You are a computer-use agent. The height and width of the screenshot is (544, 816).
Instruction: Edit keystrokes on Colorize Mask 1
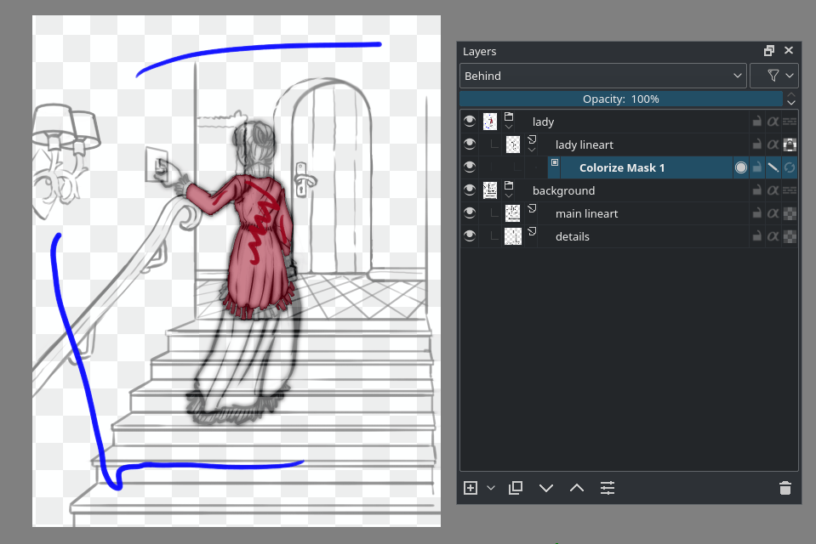point(773,167)
